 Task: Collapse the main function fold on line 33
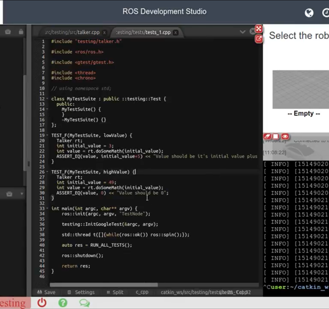(x=47, y=209)
